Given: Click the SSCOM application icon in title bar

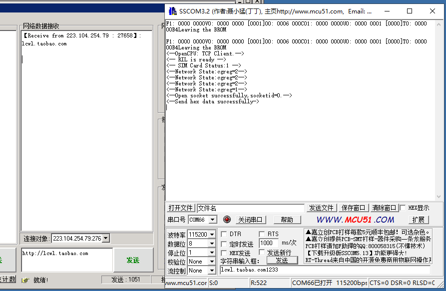Looking at the screenshot, I should point(173,10).
